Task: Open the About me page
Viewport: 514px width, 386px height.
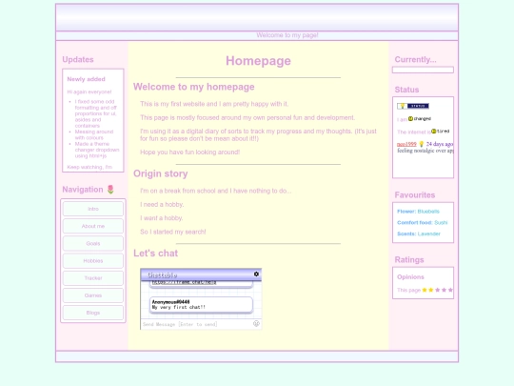Action: click(x=93, y=226)
